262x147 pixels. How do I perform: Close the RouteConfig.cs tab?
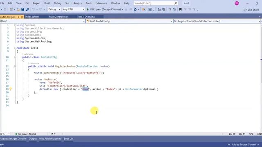coord(22,17)
